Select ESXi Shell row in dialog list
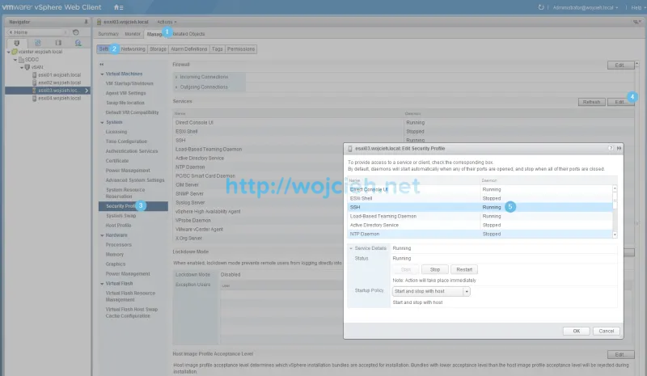Viewport: 647px width, 376px height. (480, 199)
